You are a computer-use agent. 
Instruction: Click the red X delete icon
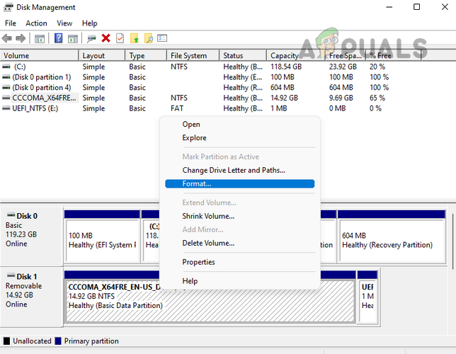coord(106,38)
